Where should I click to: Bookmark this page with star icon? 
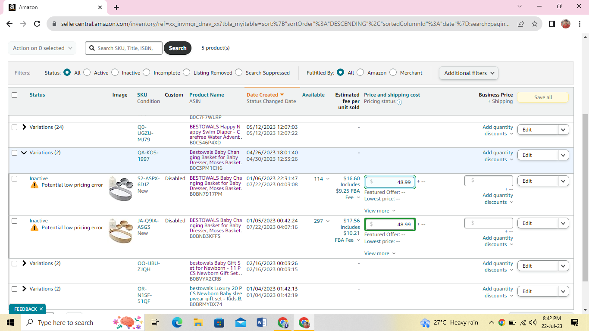(x=535, y=24)
